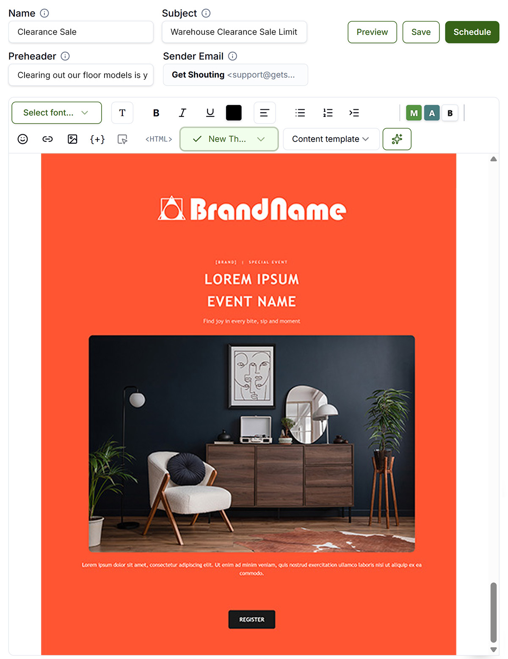508x659 pixels.
Task: Click the text size T icon
Action: click(122, 113)
